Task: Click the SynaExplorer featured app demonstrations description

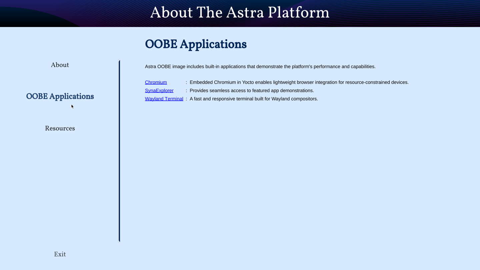Action: (x=252, y=91)
